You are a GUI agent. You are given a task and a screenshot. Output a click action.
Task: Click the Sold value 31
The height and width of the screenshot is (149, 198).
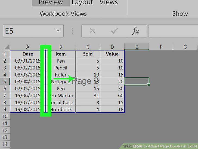pyautogui.click(x=88, y=96)
